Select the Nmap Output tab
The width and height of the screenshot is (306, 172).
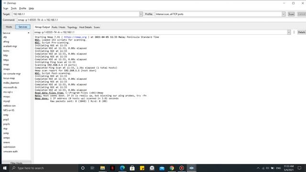pos(42,27)
